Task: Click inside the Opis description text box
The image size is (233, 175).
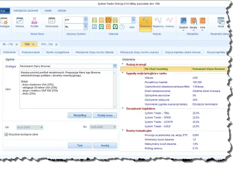Action: (x=66, y=89)
